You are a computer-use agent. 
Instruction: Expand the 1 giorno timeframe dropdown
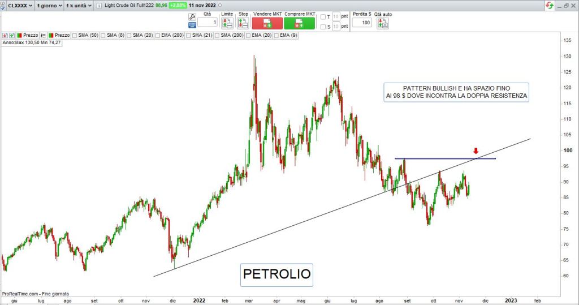click(49, 6)
